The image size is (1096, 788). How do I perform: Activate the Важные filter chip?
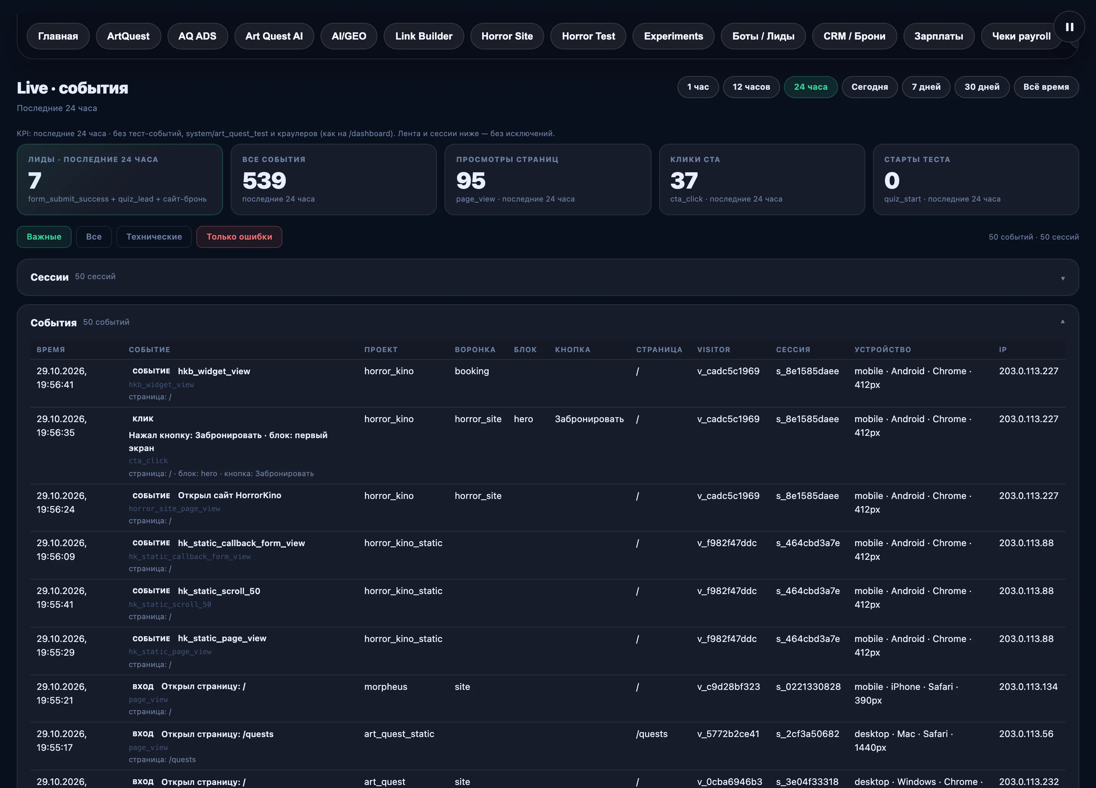pyautogui.click(x=44, y=237)
